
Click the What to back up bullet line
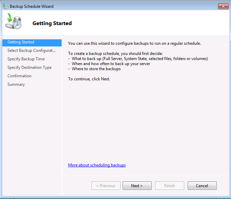140,59
